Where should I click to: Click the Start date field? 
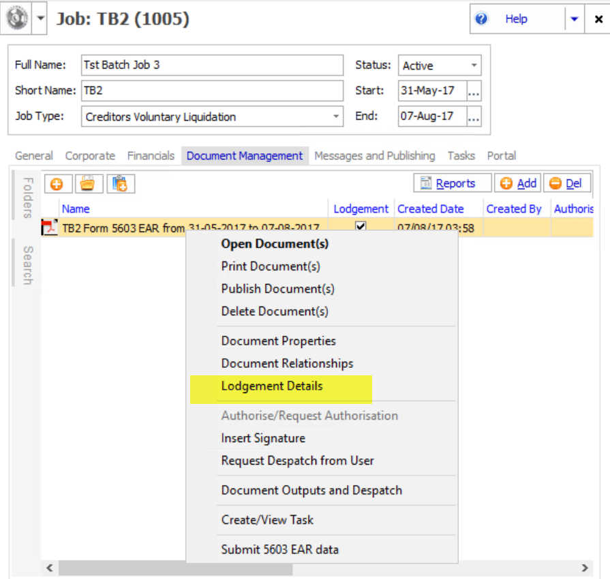pyautogui.click(x=432, y=91)
